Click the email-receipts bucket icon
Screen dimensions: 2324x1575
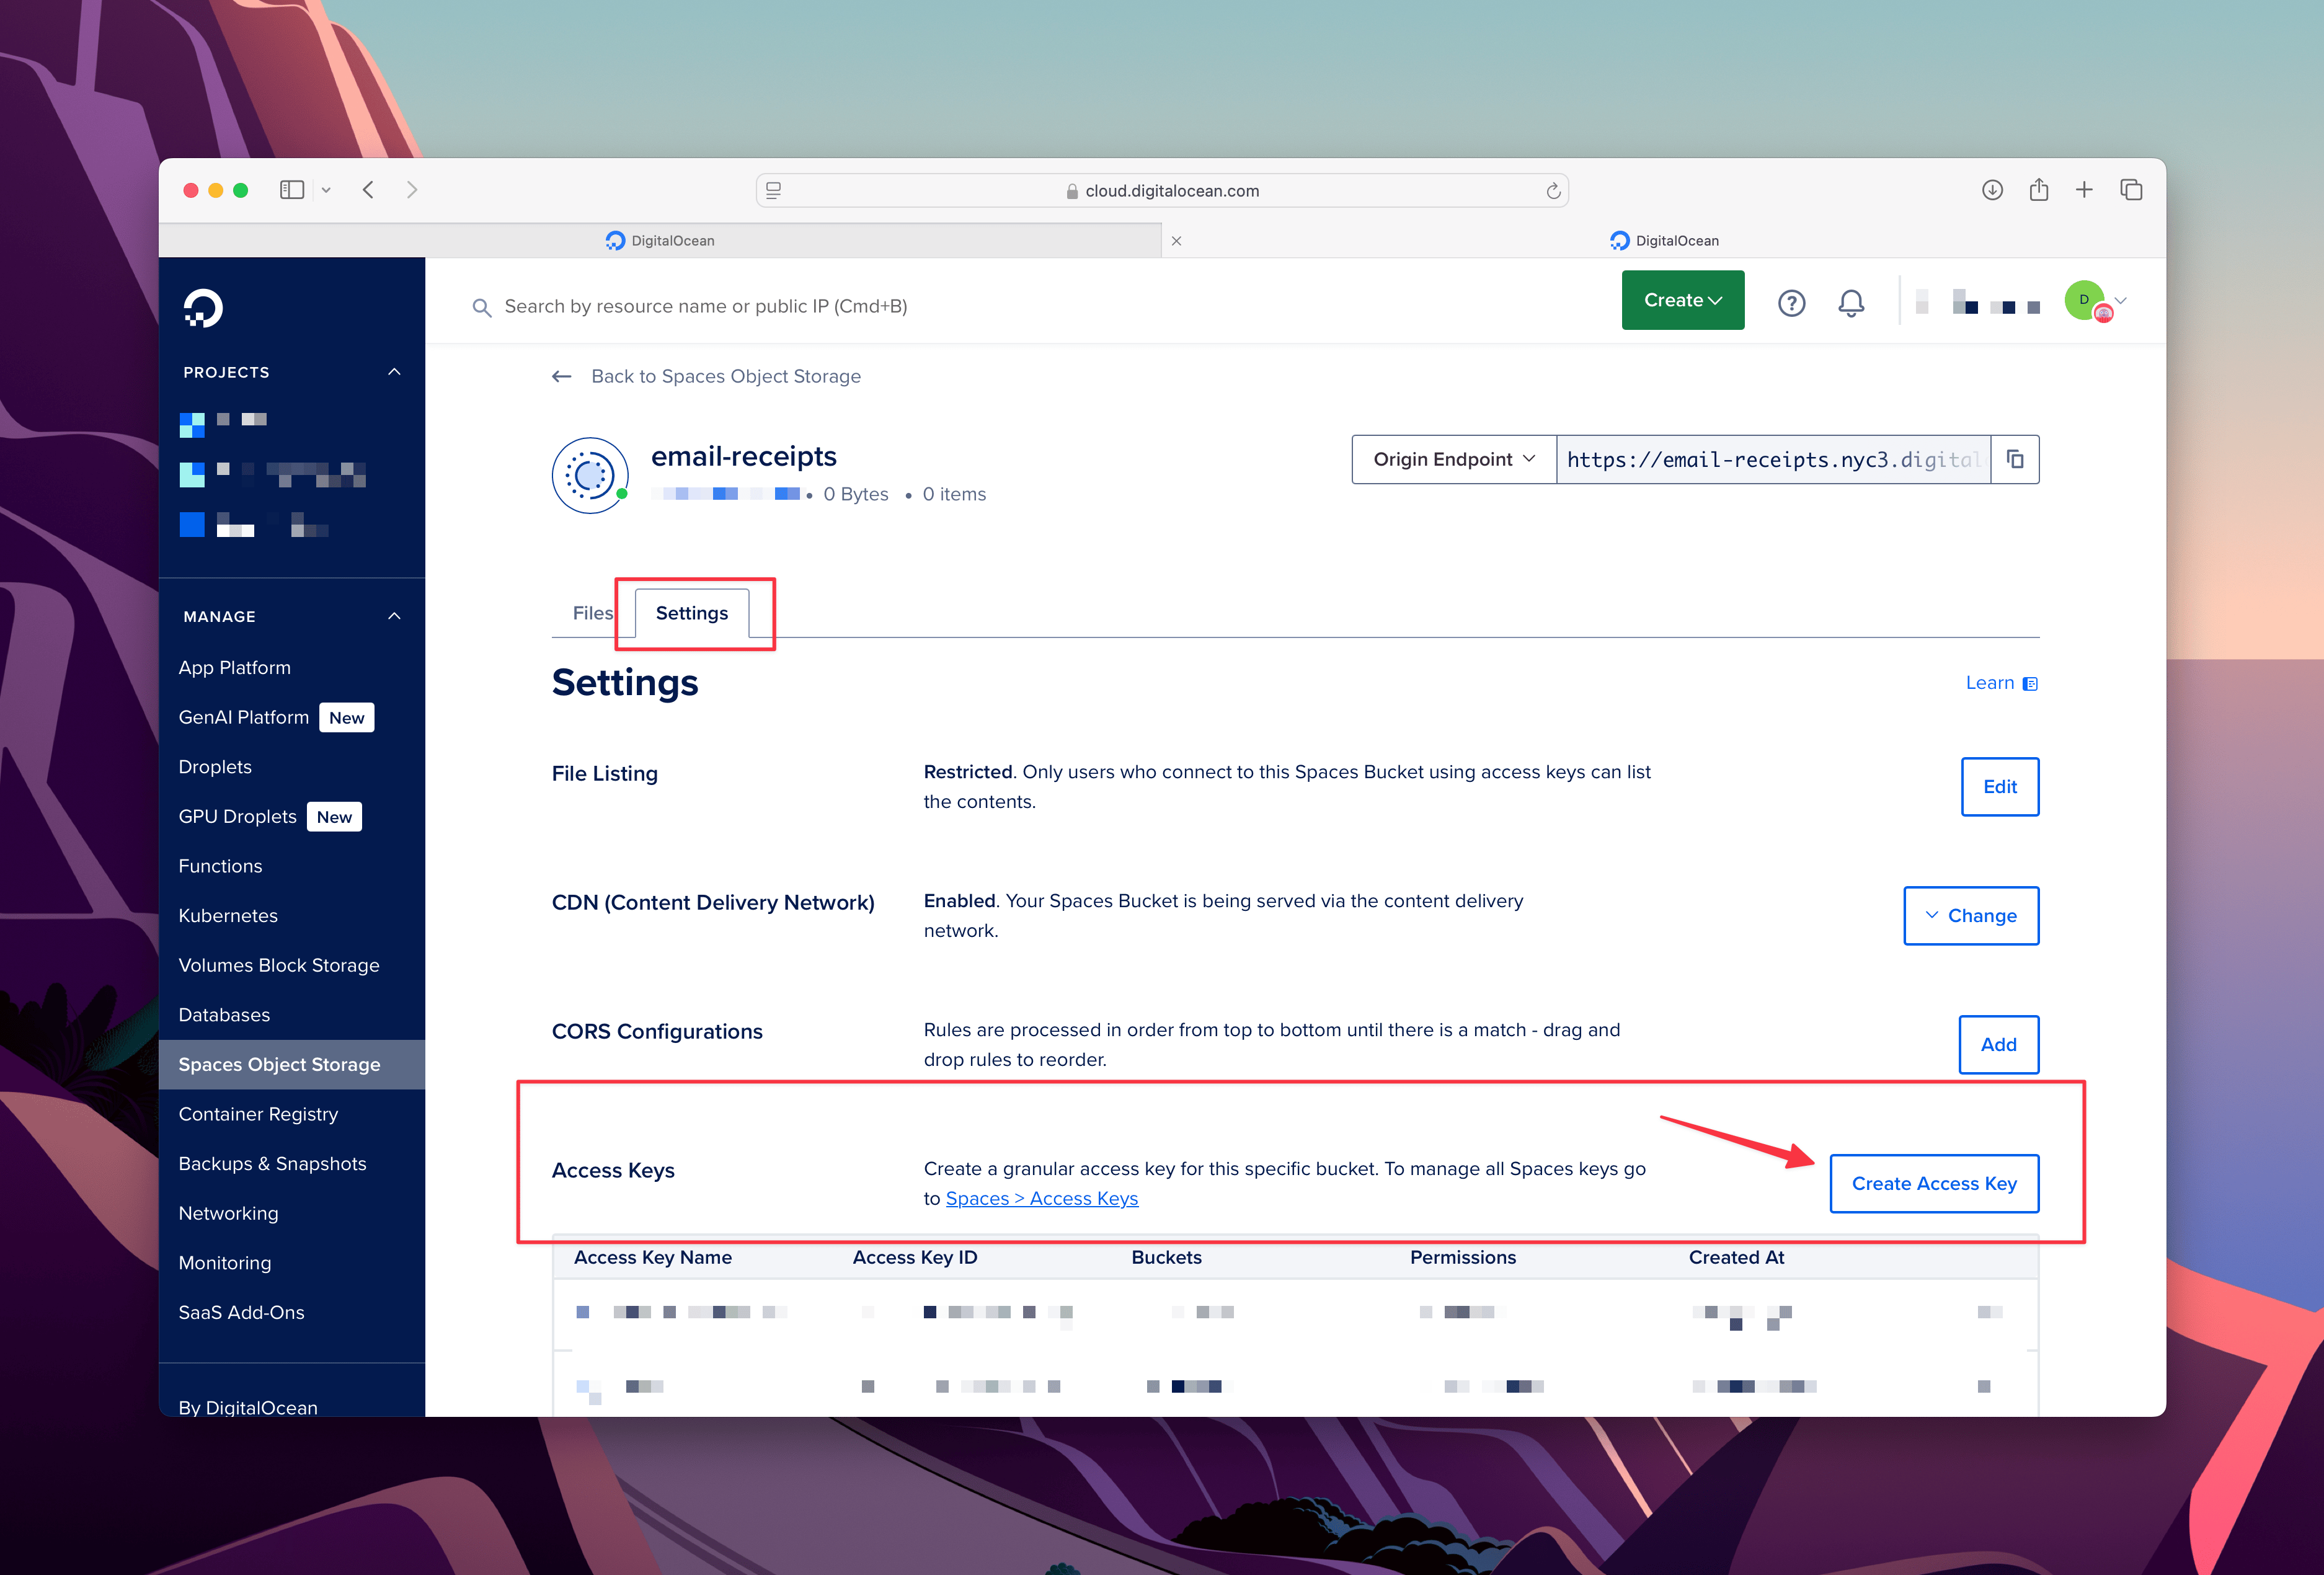(x=590, y=475)
